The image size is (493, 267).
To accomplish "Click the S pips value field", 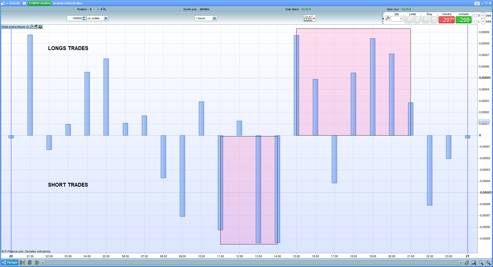I will tap(483, 16).
